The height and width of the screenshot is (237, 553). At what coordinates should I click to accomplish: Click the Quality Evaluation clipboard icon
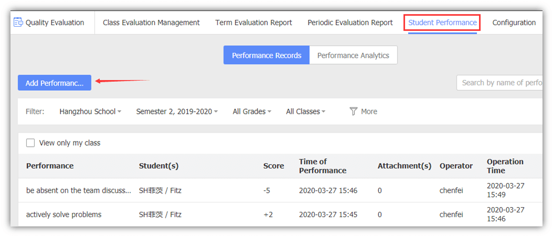pos(18,22)
